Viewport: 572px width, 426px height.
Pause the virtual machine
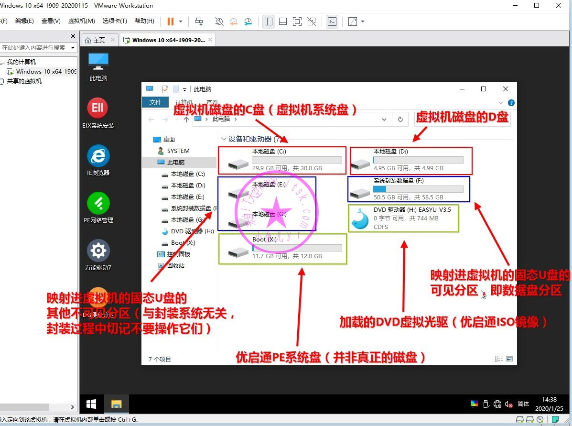pyautogui.click(x=171, y=22)
